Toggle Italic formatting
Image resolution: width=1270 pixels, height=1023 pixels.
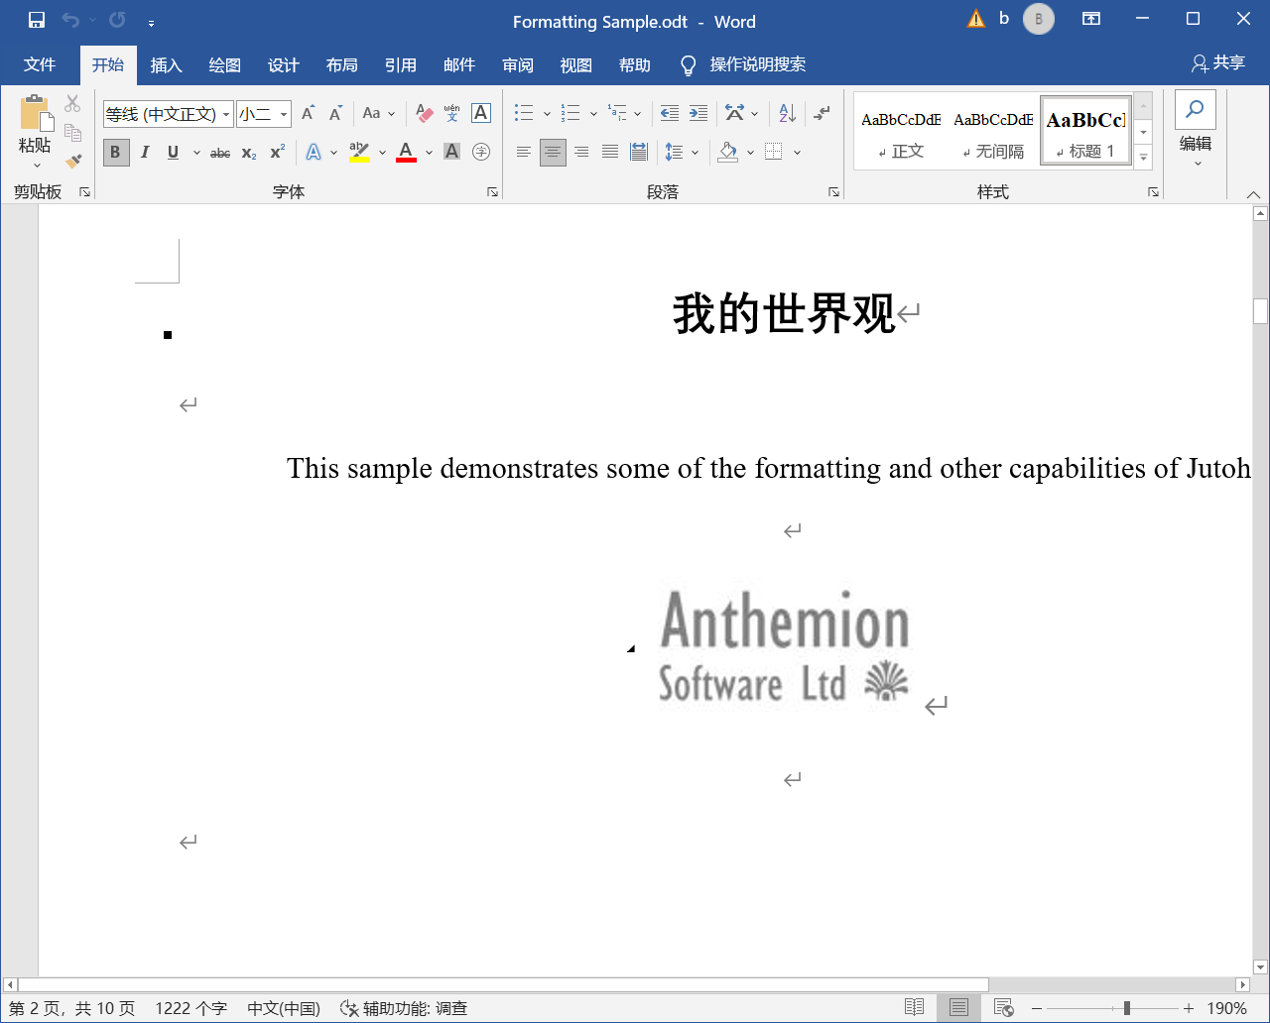[x=145, y=152]
